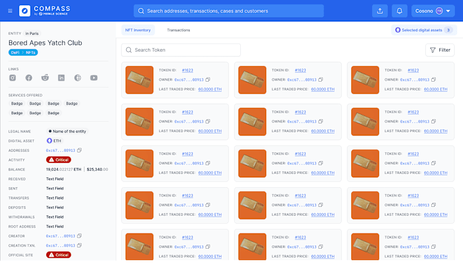Open the Filter options

440,50
